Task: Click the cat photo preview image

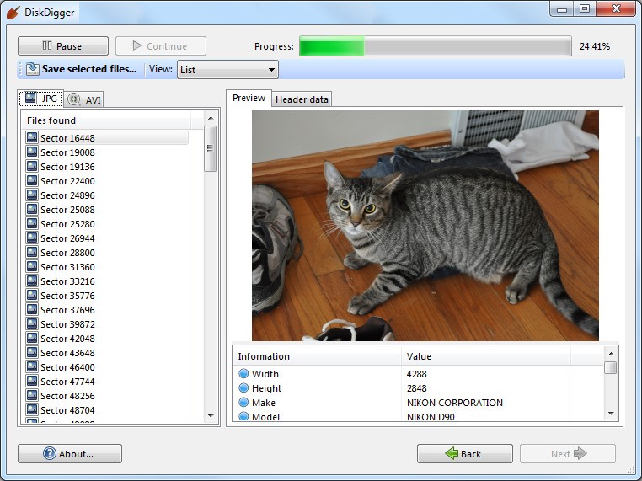Action: pyautogui.click(x=425, y=225)
